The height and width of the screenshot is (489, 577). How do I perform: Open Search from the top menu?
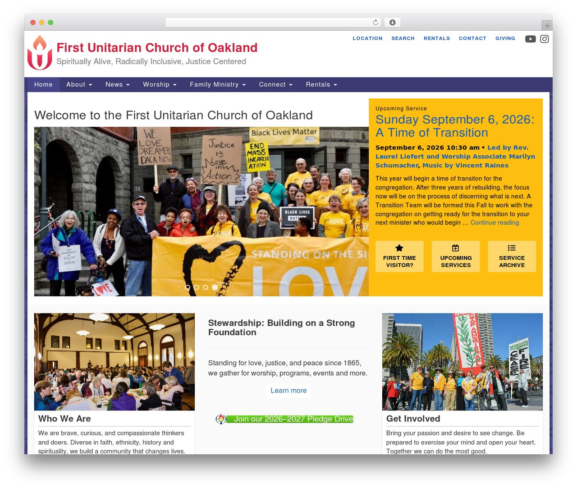[x=403, y=39]
